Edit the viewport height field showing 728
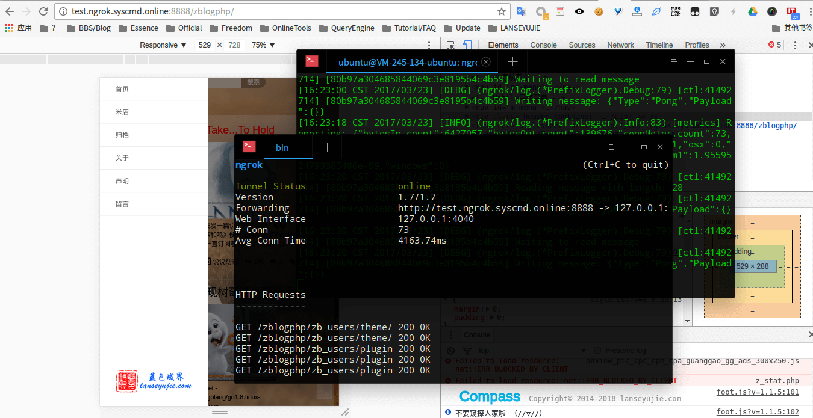 pos(234,45)
